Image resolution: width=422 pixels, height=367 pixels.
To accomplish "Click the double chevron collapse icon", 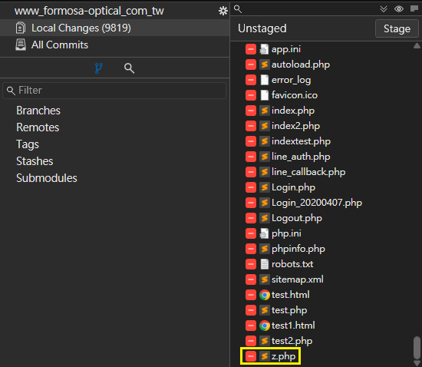I will 383,9.
